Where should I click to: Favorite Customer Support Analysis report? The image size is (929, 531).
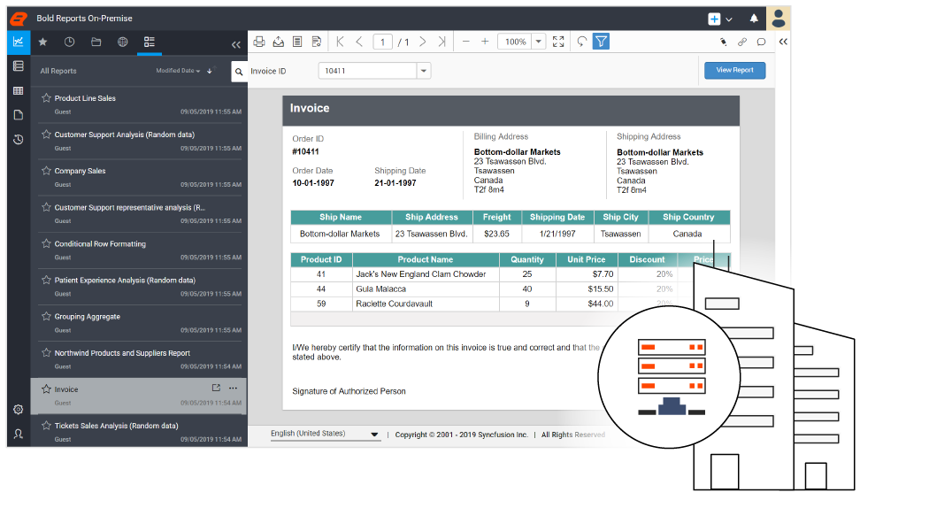click(x=46, y=134)
